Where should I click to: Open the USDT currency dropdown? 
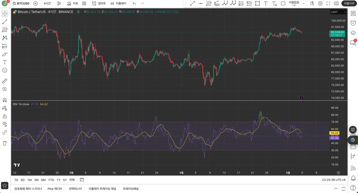click(338, 12)
